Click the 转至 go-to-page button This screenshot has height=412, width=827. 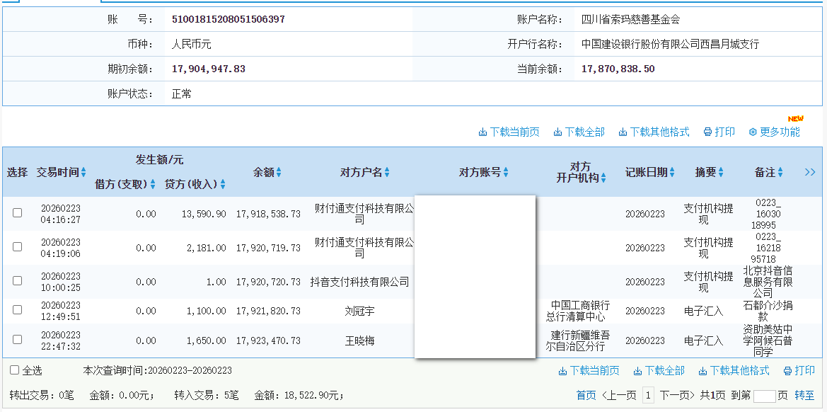point(804,396)
